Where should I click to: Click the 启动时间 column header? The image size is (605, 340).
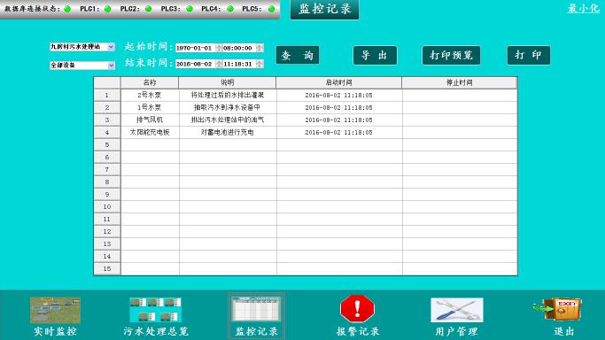pos(338,82)
